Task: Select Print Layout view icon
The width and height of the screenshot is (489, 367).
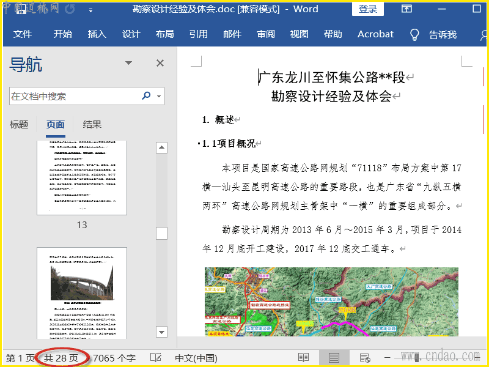Action: click(334, 358)
